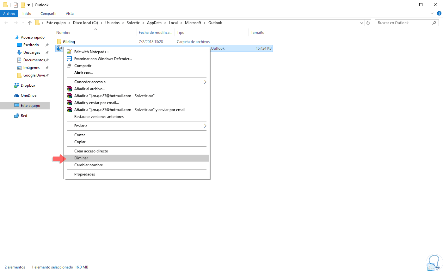The height and width of the screenshot is (271, 443).
Task: Click the folder icon in the address bar
Action: tap(37, 23)
